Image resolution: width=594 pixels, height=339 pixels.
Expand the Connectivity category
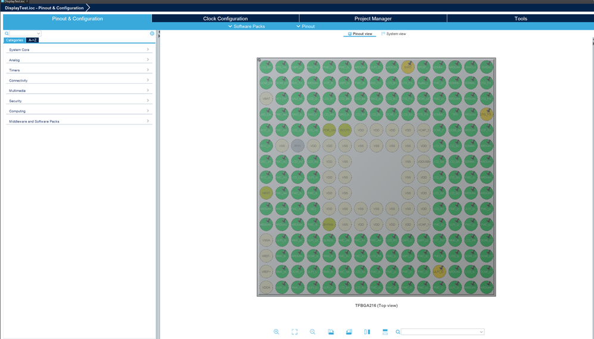[x=77, y=80]
